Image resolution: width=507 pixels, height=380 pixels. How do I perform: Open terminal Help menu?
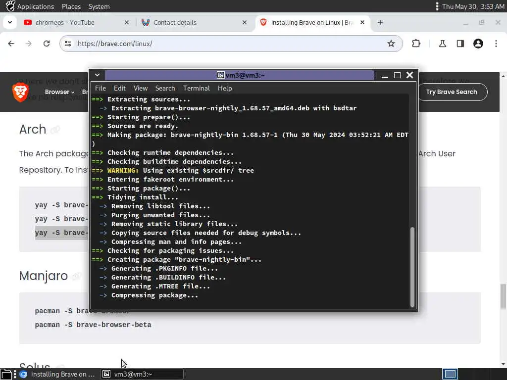pyautogui.click(x=225, y=88)
